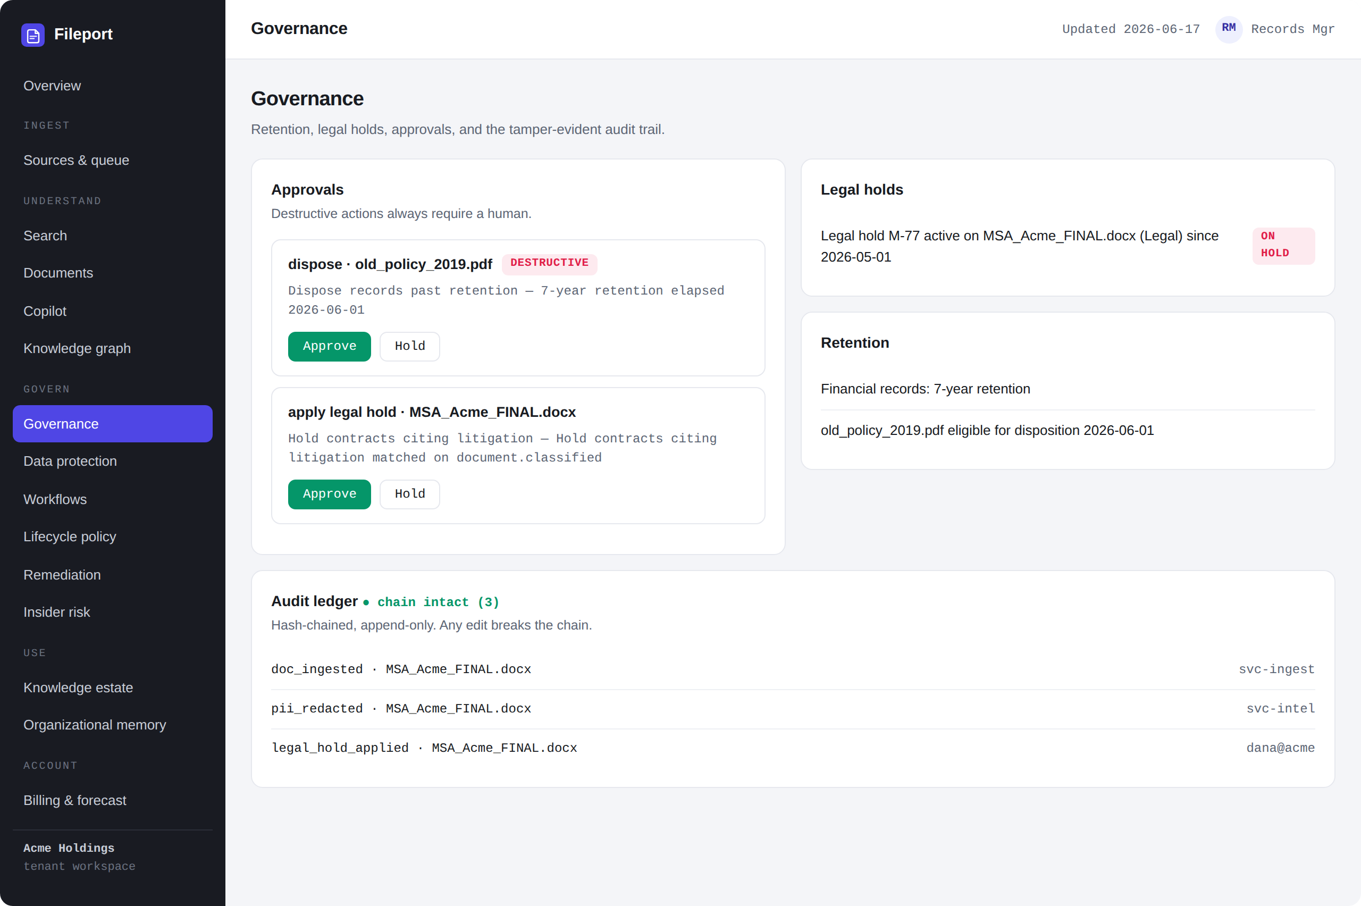The width and height of the screenshot is (1361, 906).
Task: Click the Approvals heading
Action: click(x=307, y=189)
